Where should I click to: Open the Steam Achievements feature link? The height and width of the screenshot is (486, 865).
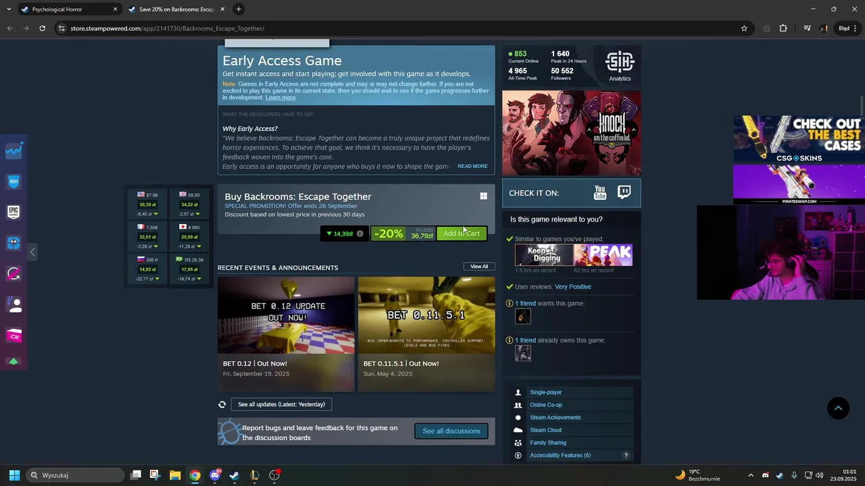pyautogui.click(x=555, y=418)
